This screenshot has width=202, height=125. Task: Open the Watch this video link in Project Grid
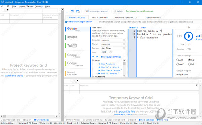[14, 76]
